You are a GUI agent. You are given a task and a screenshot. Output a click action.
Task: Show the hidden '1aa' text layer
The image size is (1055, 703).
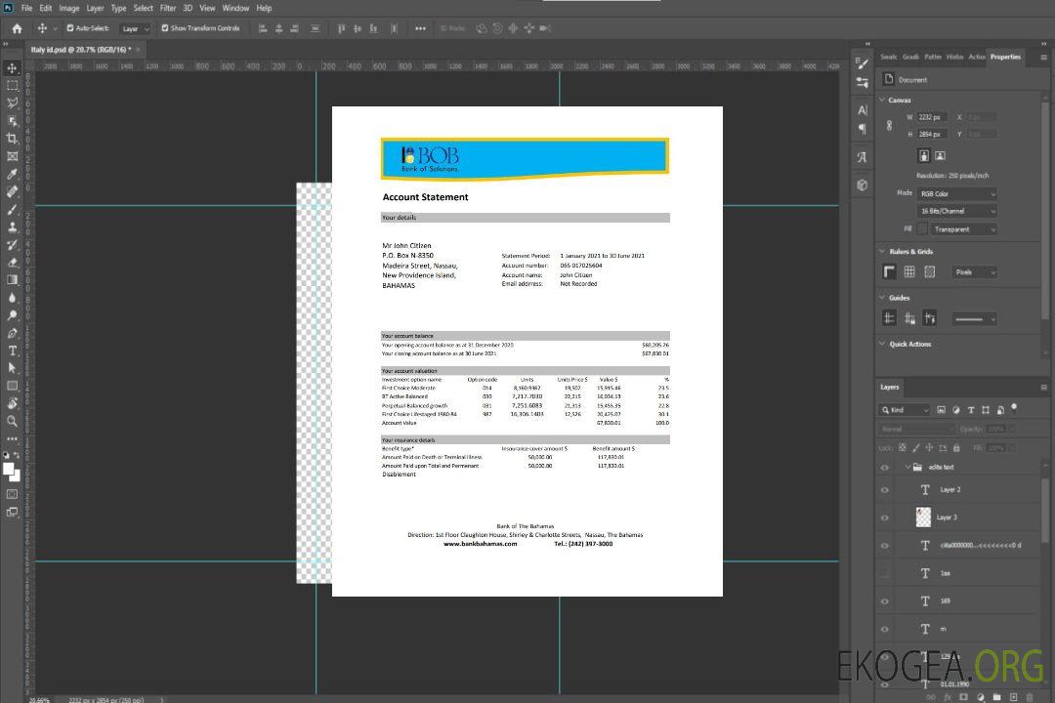(885, 573)
